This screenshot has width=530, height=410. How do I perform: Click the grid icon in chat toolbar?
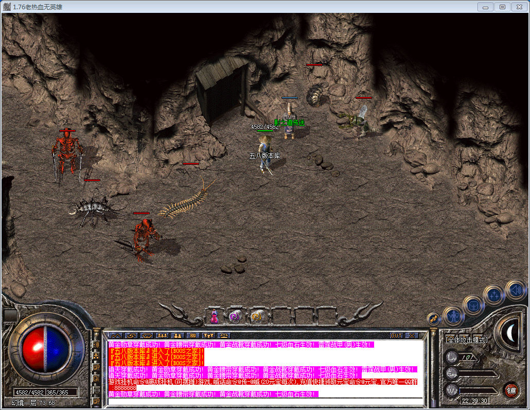tap(192, 336)
